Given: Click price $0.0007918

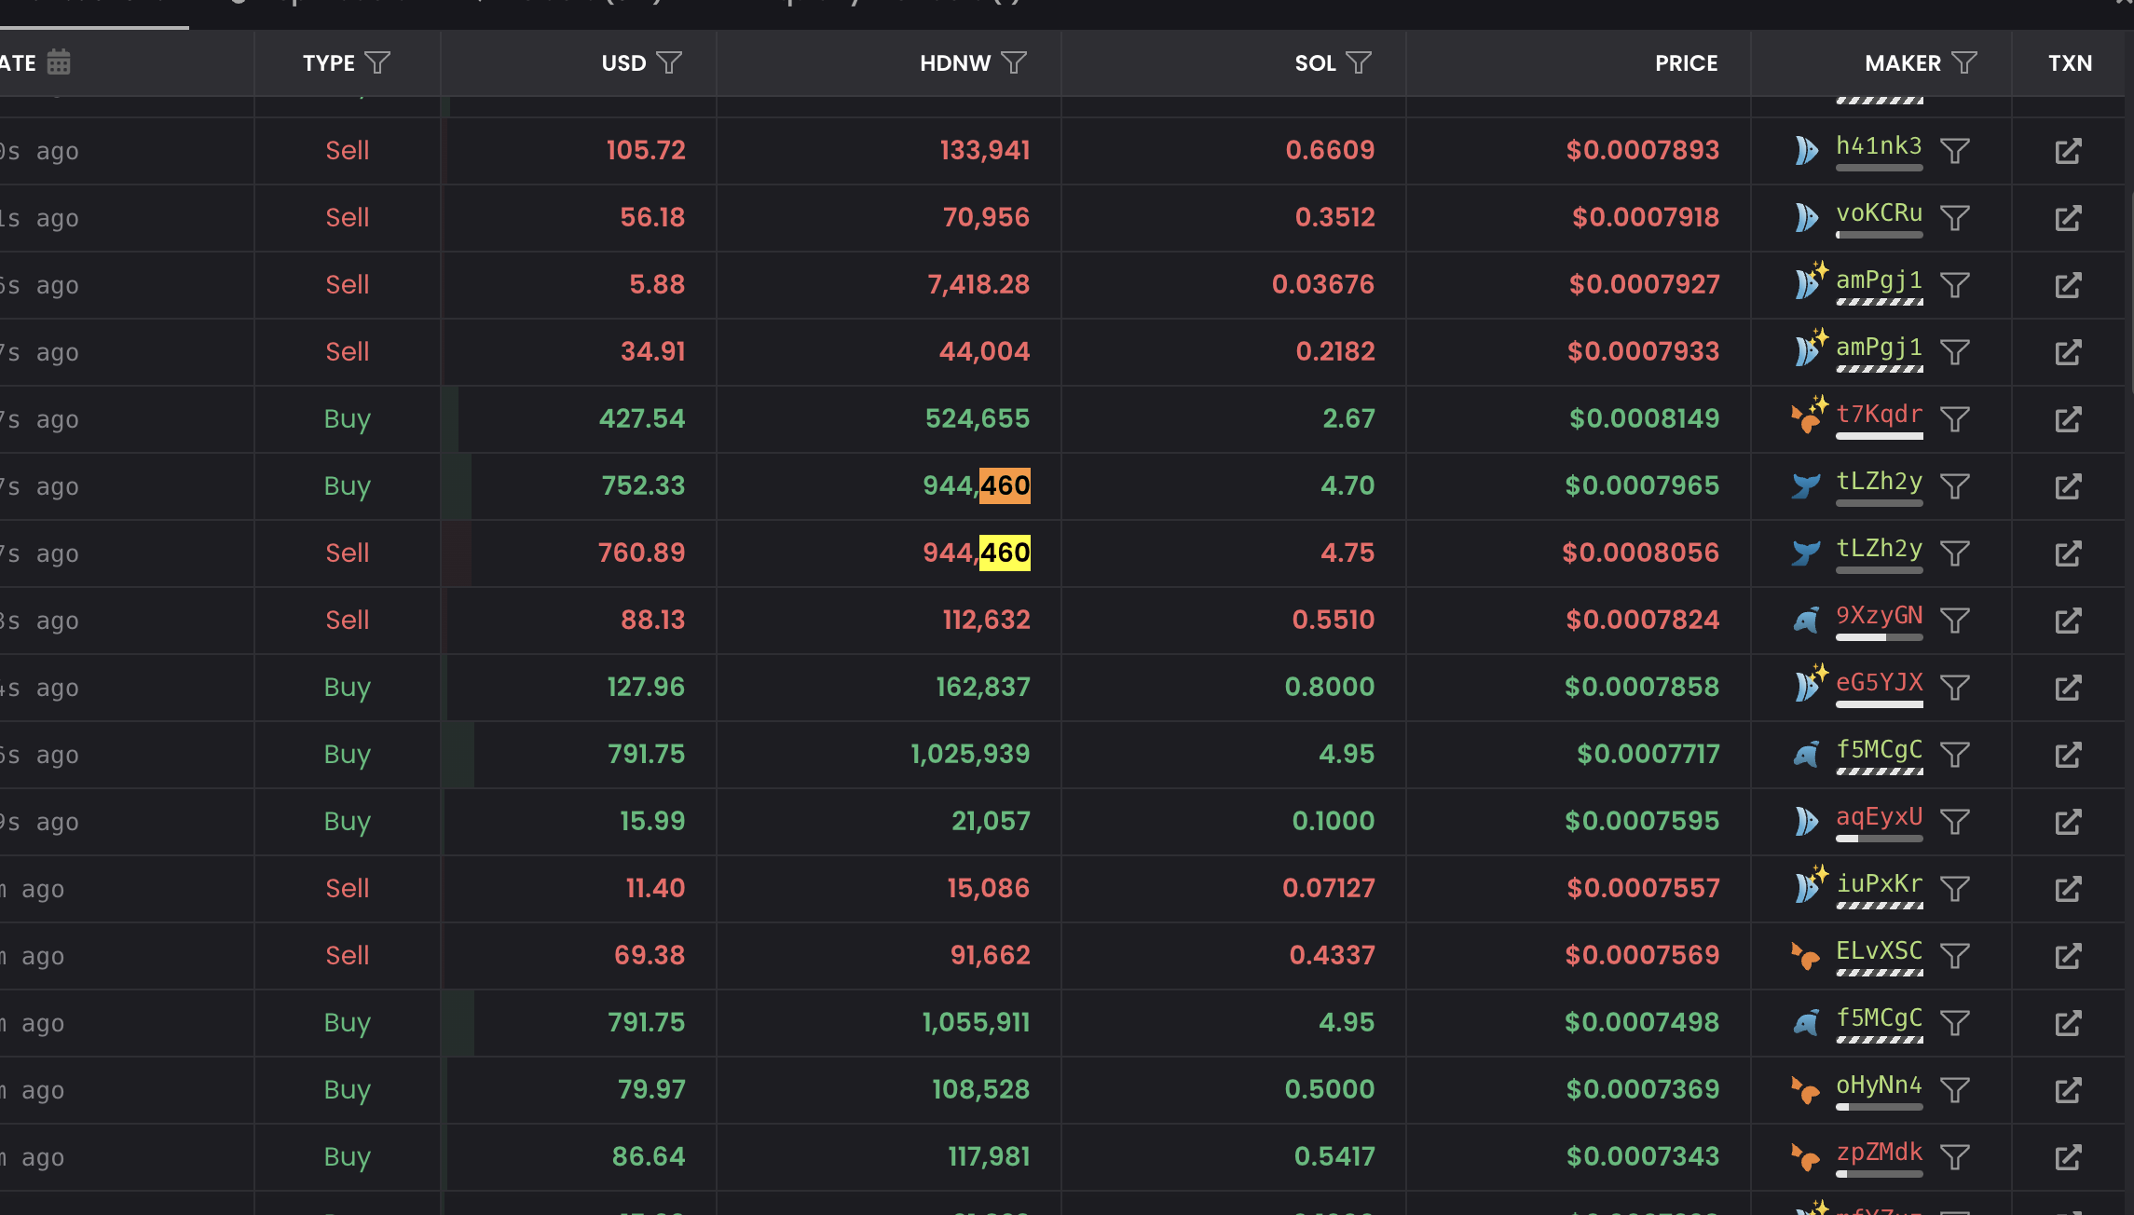Looking at the screenshot, I should pyautogui.click(x=1646, y=217).
